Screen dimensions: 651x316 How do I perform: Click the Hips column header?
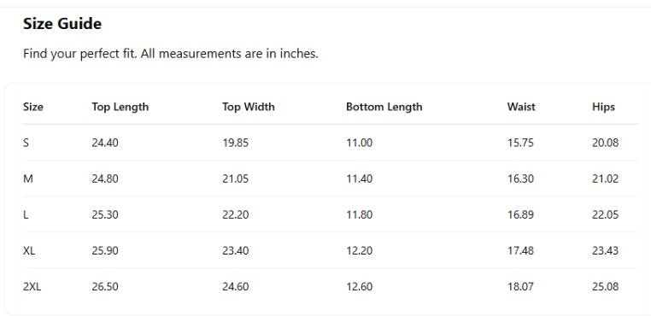(603, 107)
